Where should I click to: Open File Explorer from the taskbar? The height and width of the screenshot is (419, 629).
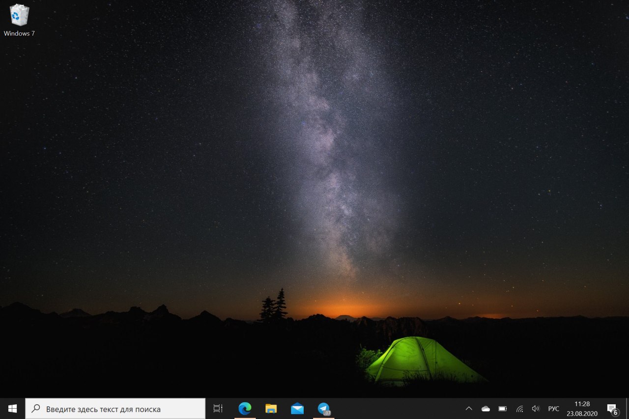click(271, 408)
